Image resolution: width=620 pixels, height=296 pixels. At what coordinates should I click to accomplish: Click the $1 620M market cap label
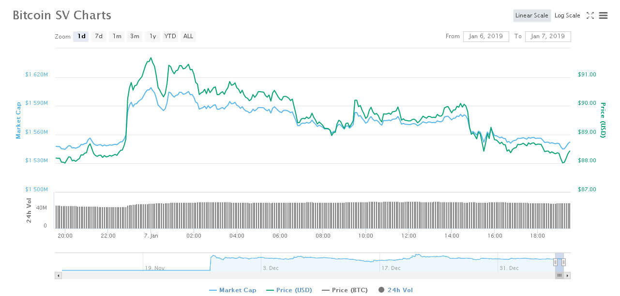point(37,74)
